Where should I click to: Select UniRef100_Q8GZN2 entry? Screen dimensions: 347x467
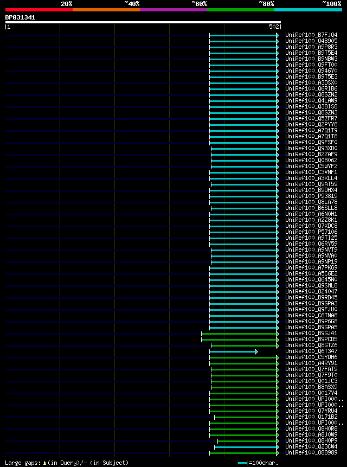[311, 95]
